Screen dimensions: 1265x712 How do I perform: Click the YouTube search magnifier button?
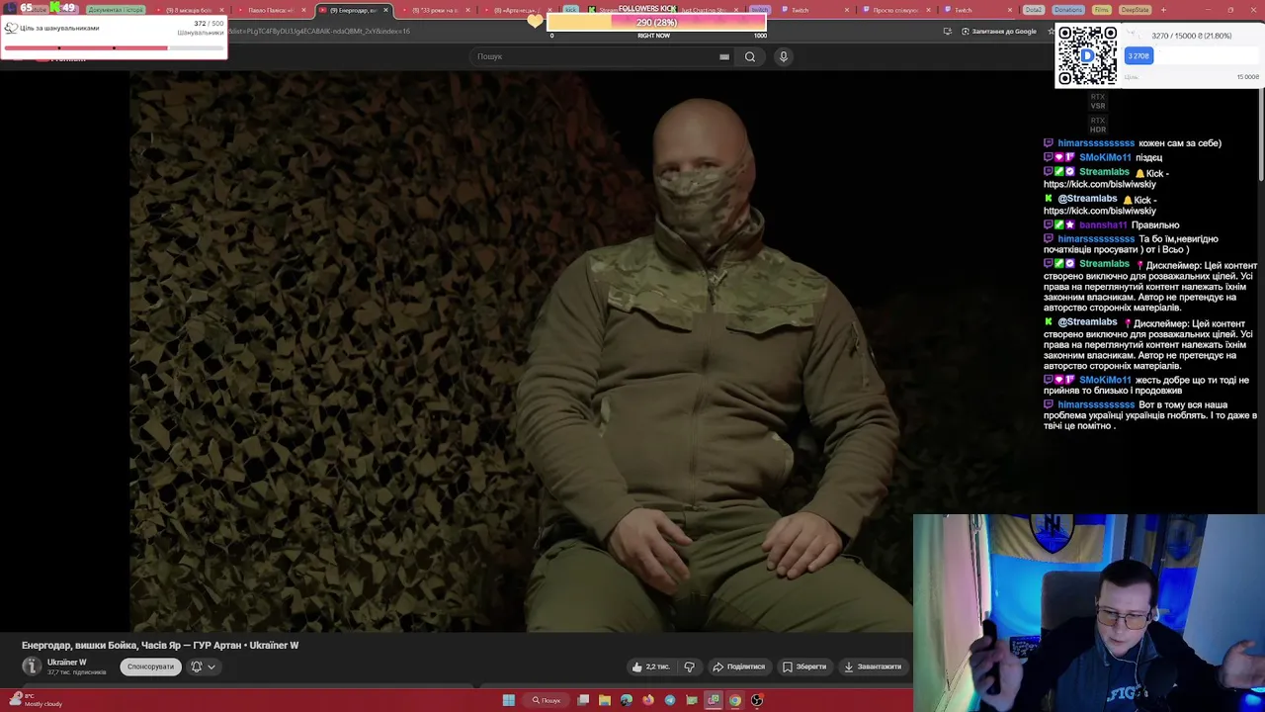[x=750, y=56]
